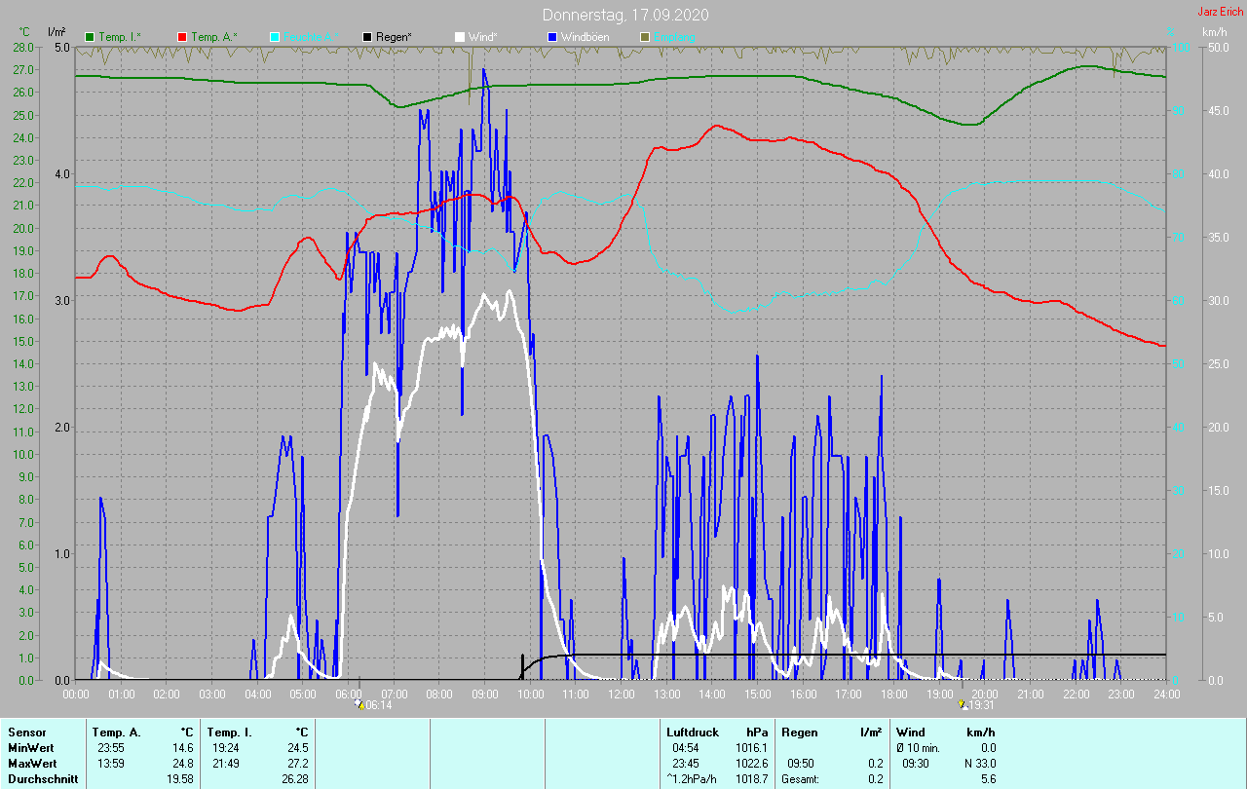Select the olive legend square after Windböen
This screenshot has height=789, width=1247.
[643, 37]
